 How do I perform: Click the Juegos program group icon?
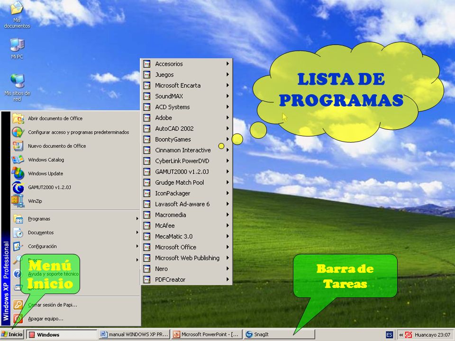click(147, 74)
